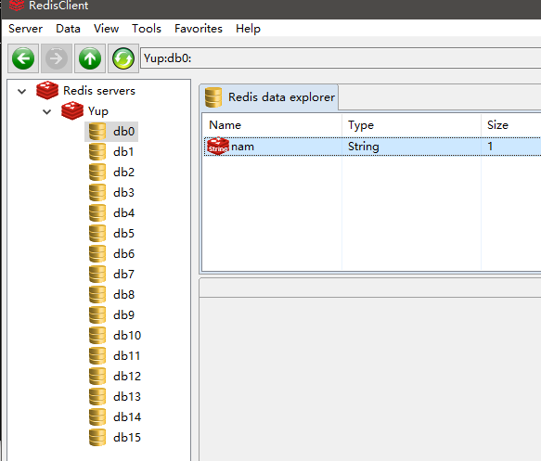Click the Redis servers root icon
541x461 pixels.
click(47, 90)
